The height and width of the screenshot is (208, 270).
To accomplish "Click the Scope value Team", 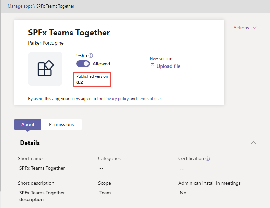I will pyautogui.click(x=105, y=193).
